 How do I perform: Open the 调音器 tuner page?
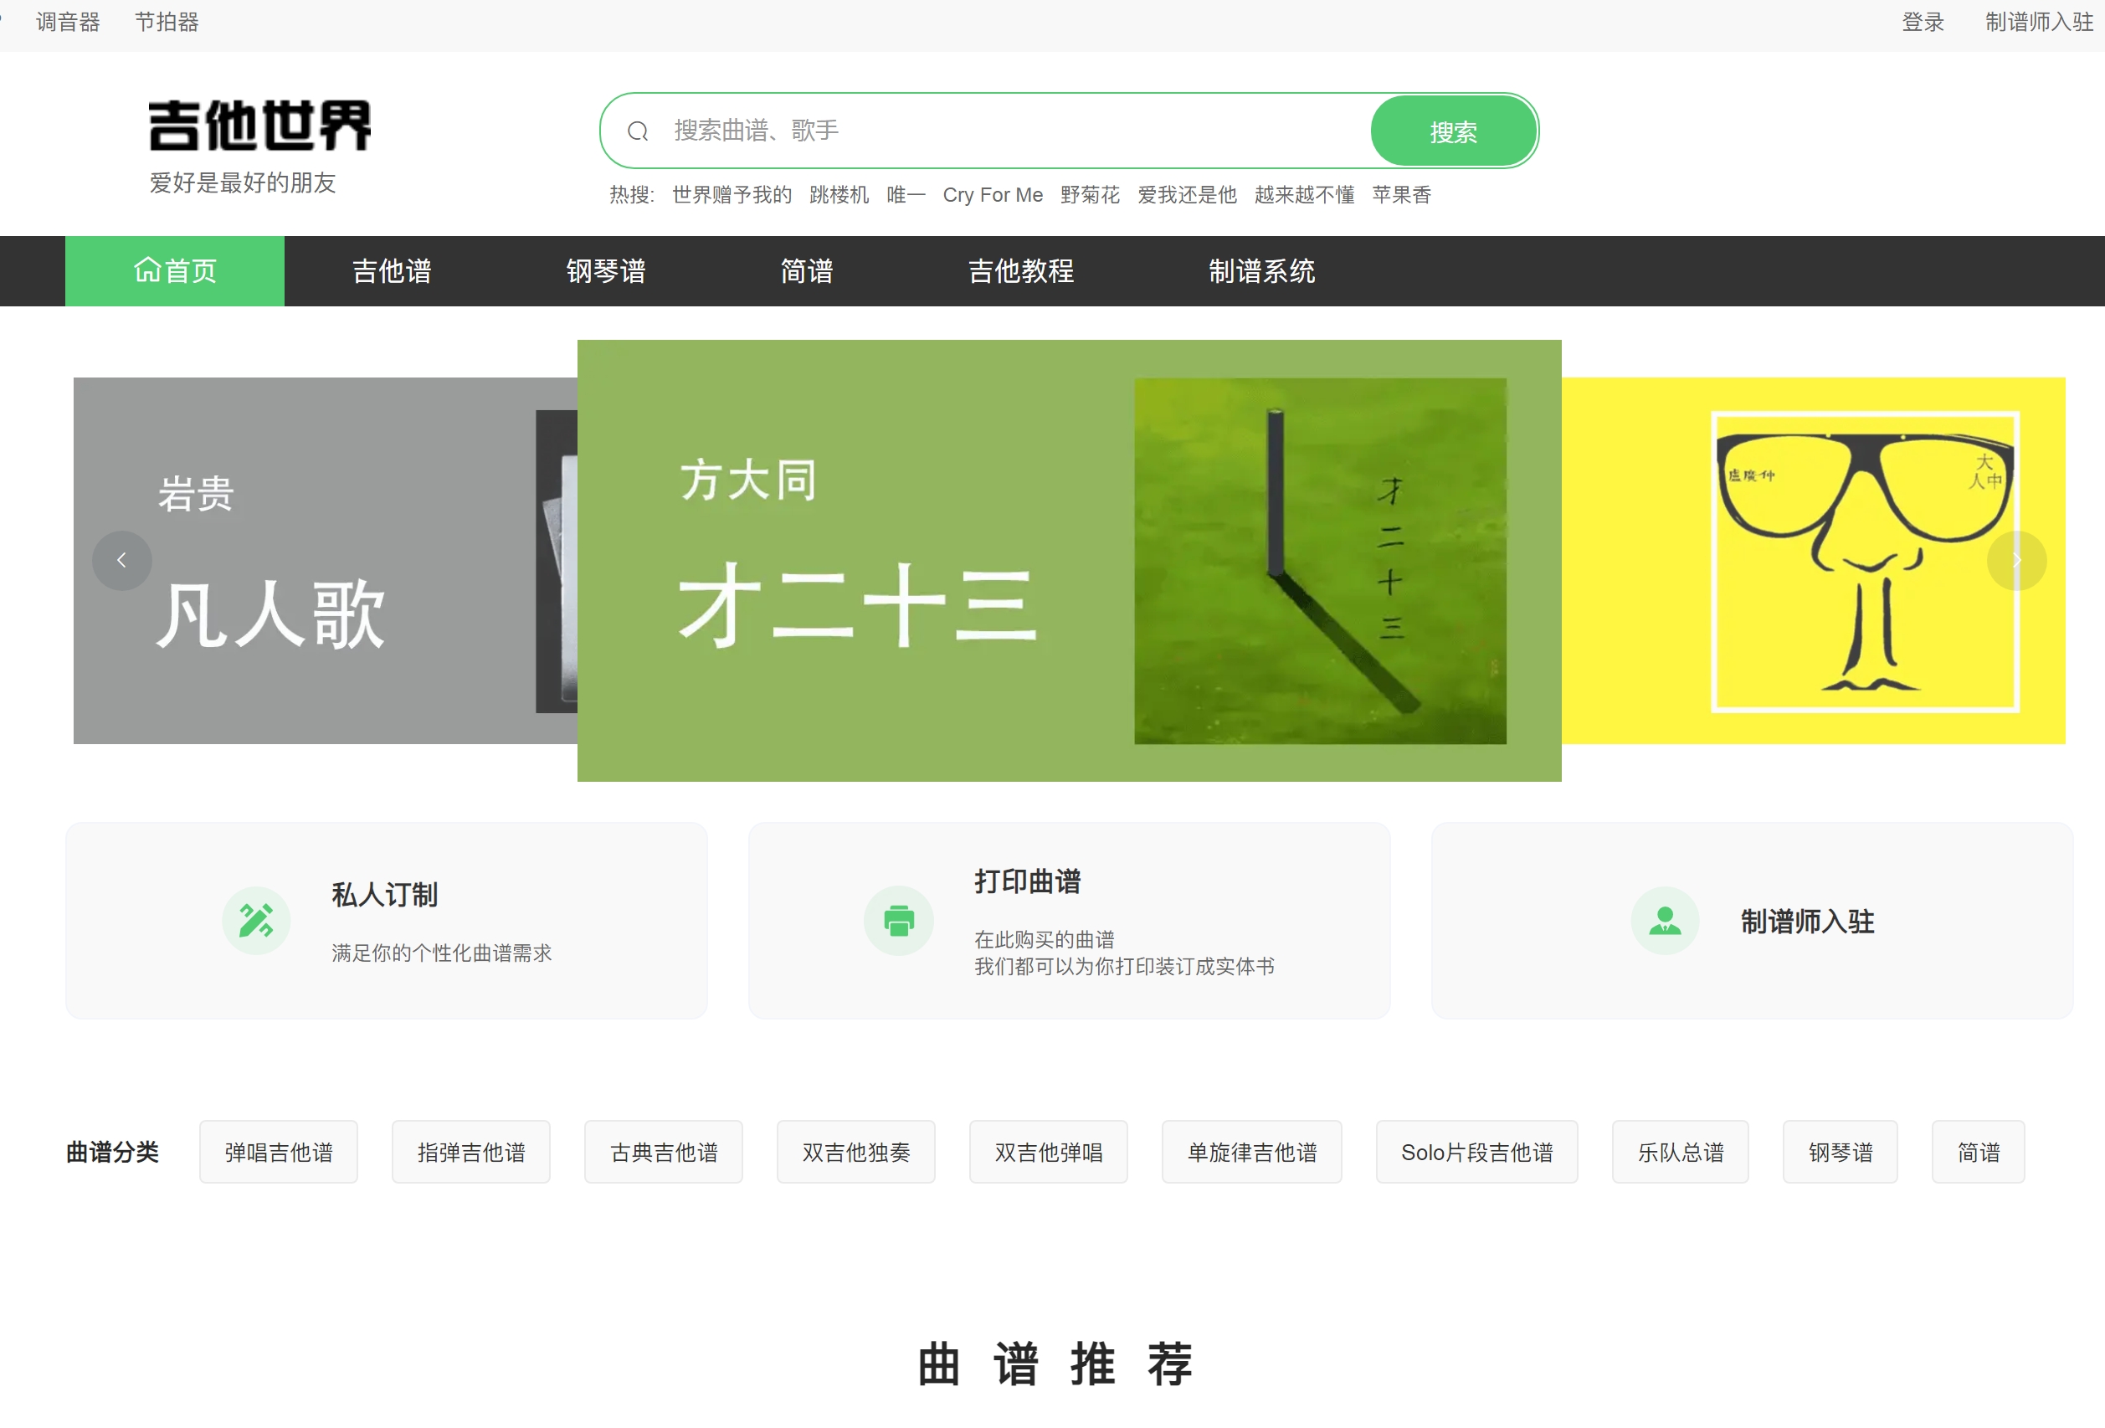[x=67, y=22]
